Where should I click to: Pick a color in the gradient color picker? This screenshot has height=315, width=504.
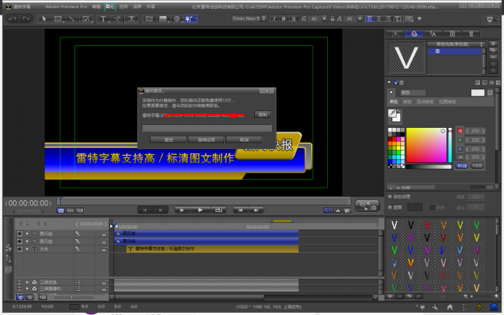point(428,145)
